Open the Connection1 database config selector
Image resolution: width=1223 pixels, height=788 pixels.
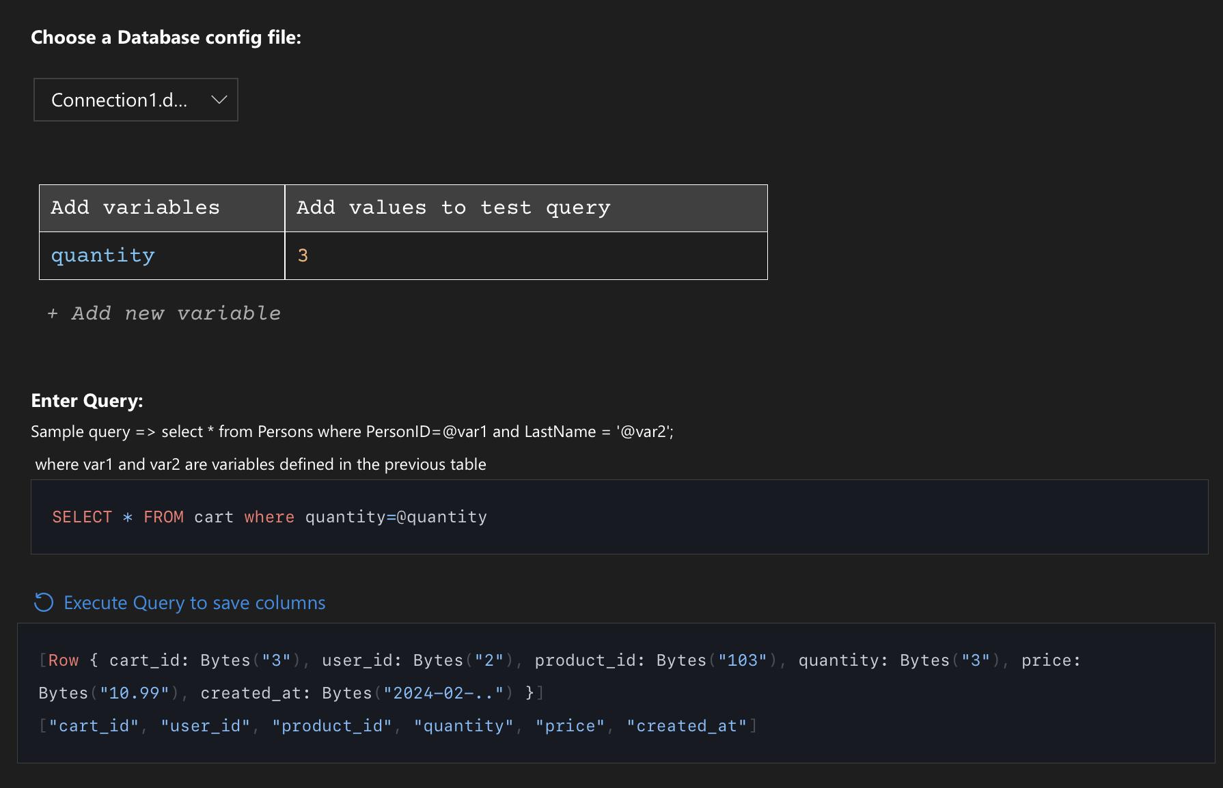135,100
